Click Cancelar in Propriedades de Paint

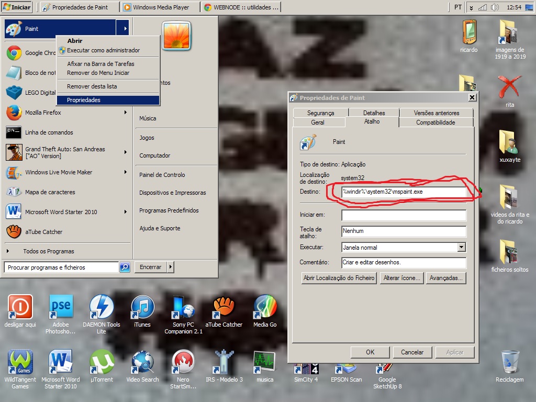pos(412,352)
